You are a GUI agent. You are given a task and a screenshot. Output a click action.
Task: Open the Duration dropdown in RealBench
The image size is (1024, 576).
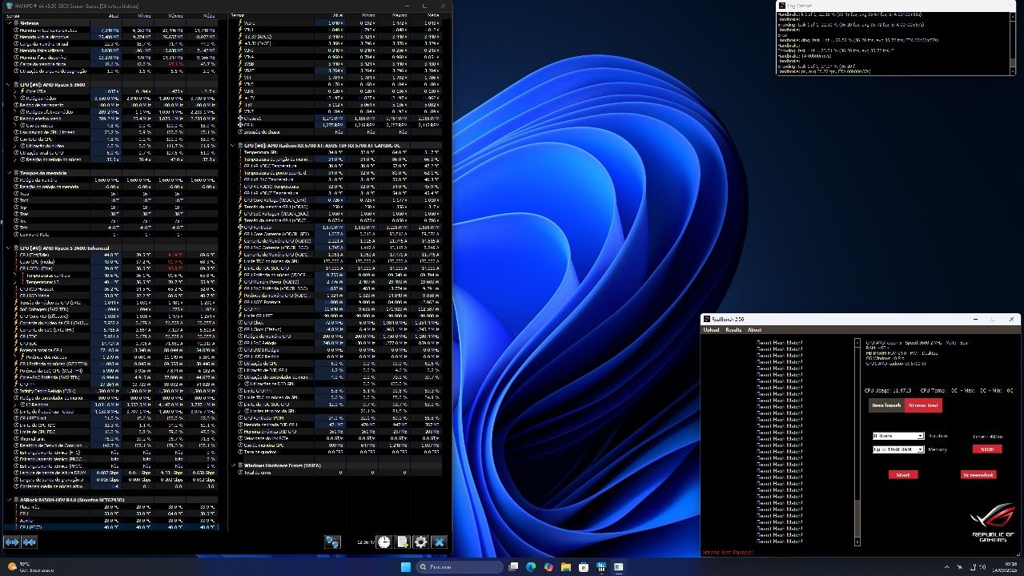click(x=898, y=436)
